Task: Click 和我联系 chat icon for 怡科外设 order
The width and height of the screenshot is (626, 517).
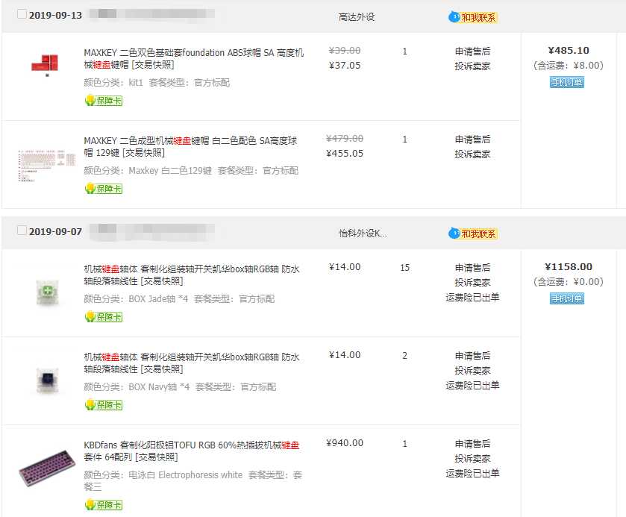Action: pos(473,234)
